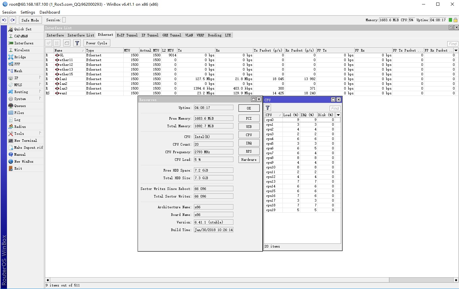
Task: Open the Bridge sidebar item
Action: (x=20, y=57)
